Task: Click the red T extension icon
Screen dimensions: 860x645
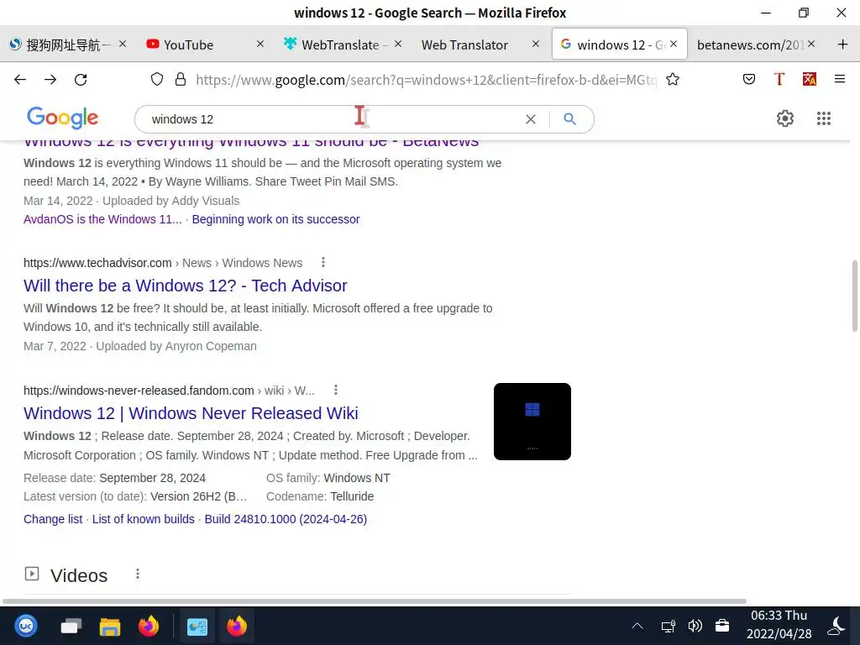Action: pyautogui.click(x=779, y=80)
